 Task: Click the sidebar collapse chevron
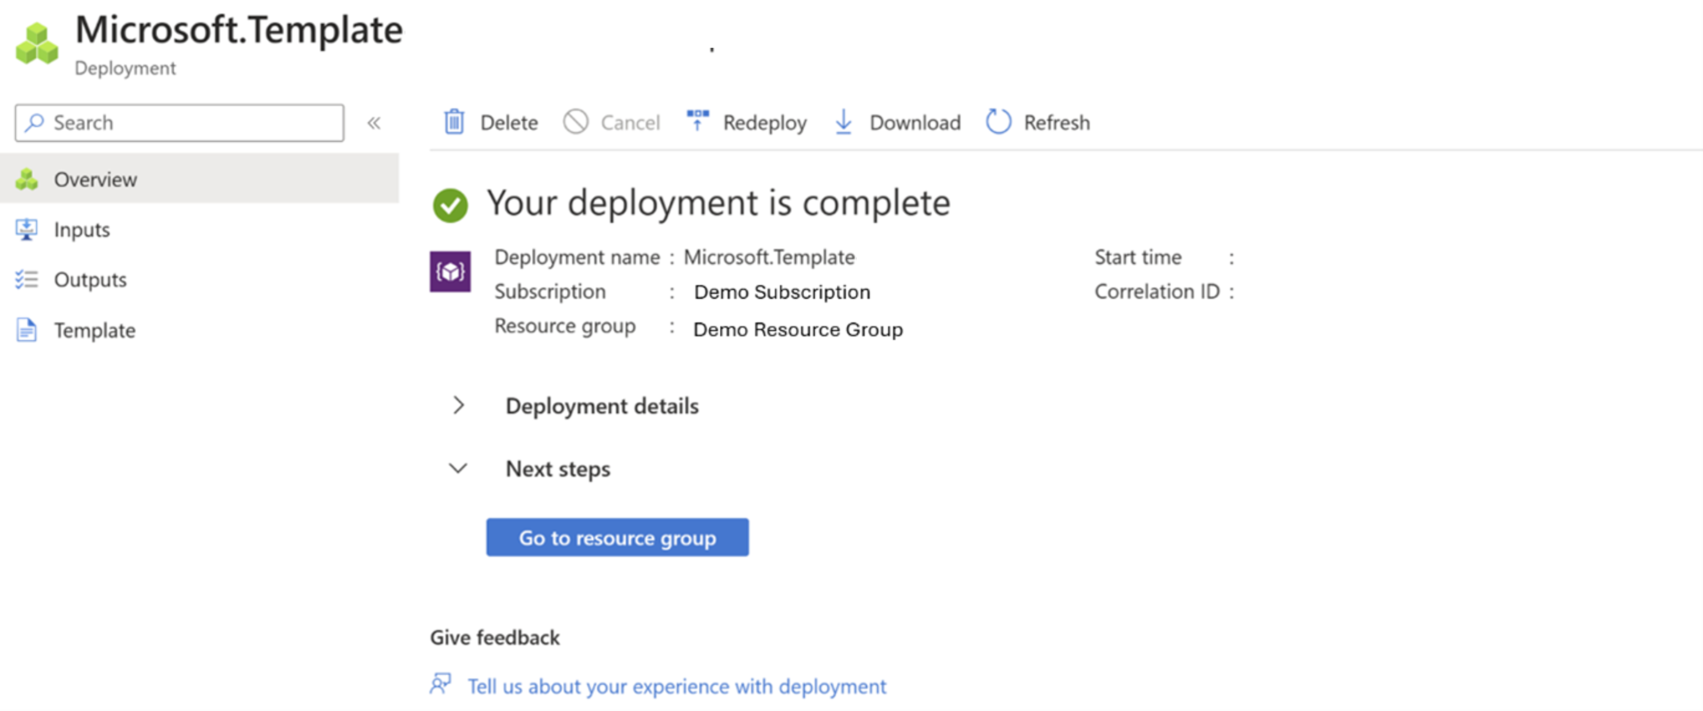coord(377,123)
